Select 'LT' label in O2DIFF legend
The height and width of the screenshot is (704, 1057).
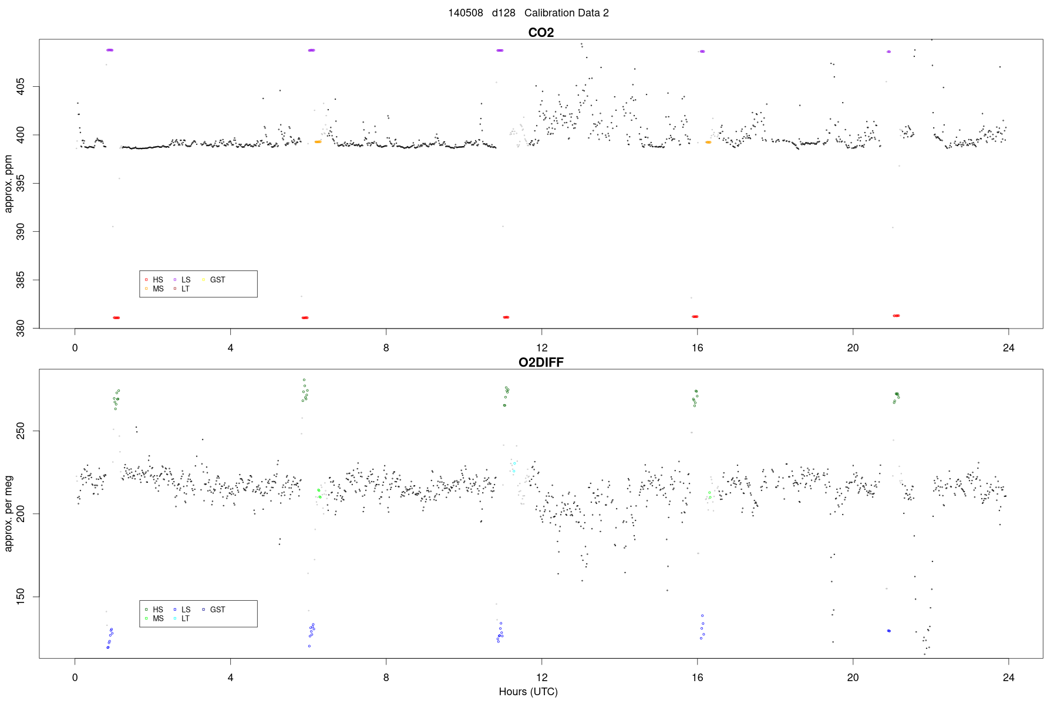tap(186, 618)
